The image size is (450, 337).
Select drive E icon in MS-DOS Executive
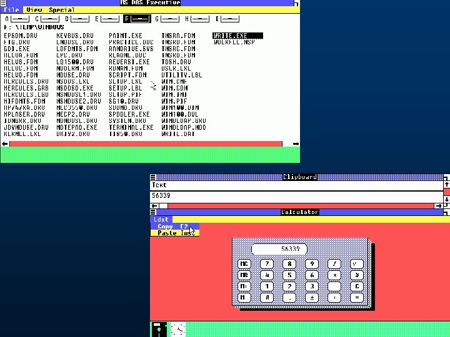pos(107,19)
